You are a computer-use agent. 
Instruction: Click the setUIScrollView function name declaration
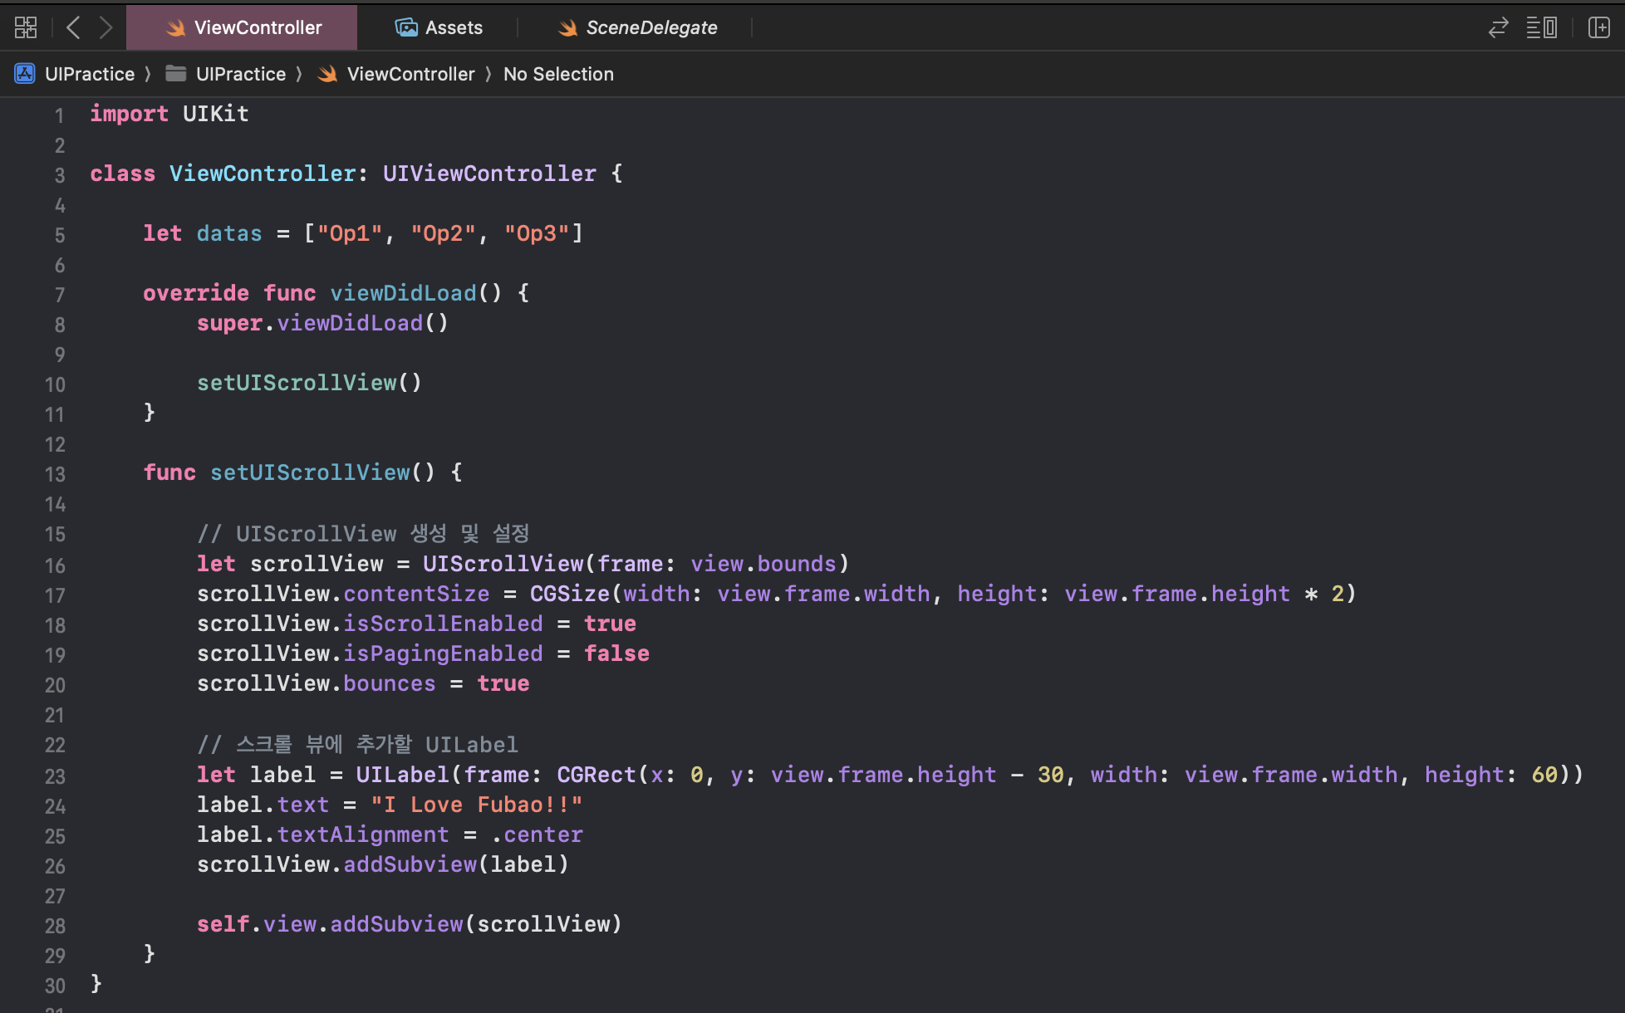click(x=310, y=472)
